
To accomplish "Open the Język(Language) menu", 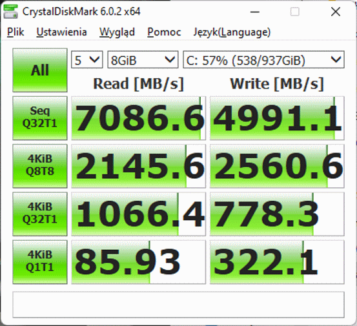I will (x=232, y=32).
